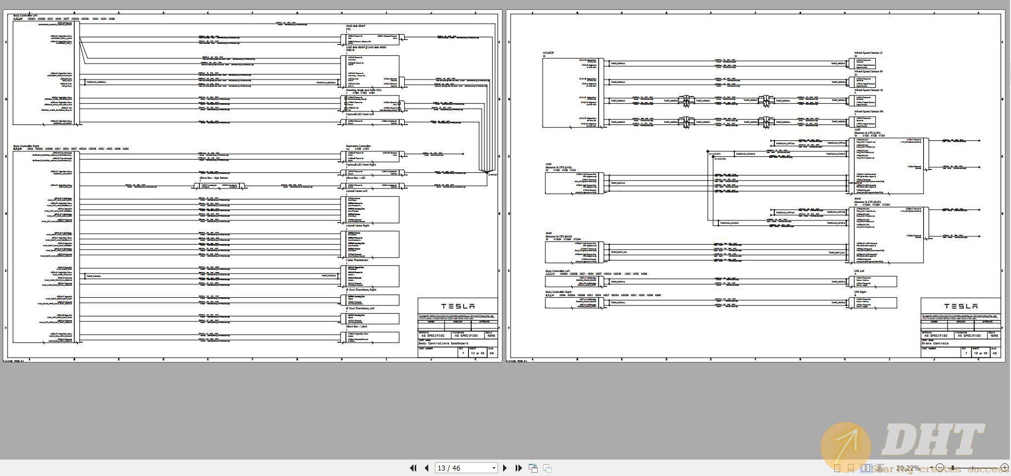Click the Glove Box - Ajar Sensor label
The image size is (1011, 476).
click(214, 178)
